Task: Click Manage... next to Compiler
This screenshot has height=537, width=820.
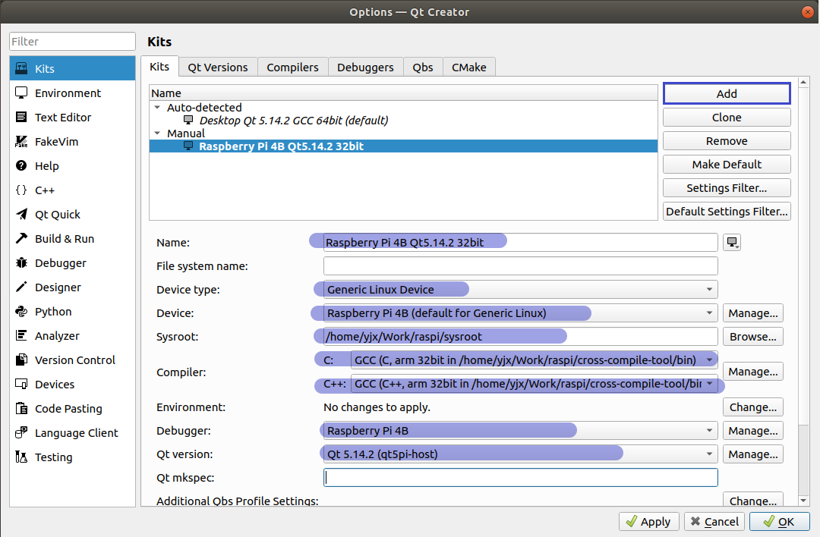Action: (753, 372)
